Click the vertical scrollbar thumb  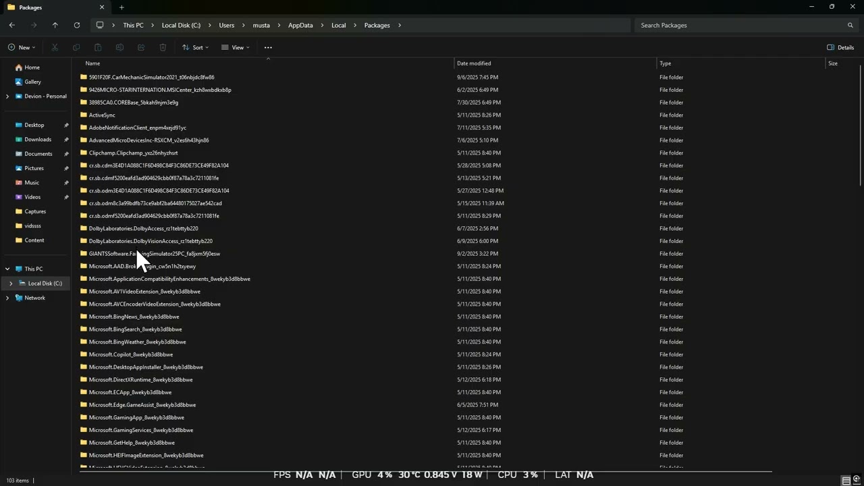coord(861,125)
